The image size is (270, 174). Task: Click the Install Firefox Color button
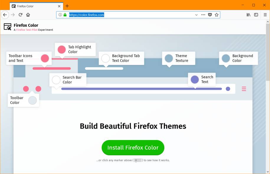(x=133, y=147)
